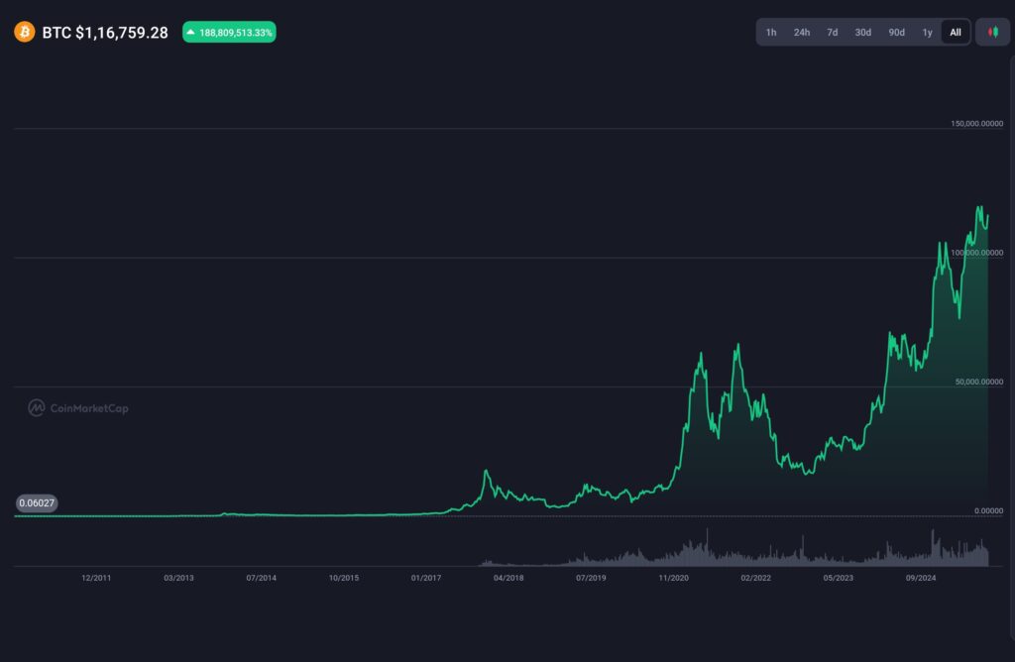
Task: Click the 30d range button
Action: click(862, 32)
